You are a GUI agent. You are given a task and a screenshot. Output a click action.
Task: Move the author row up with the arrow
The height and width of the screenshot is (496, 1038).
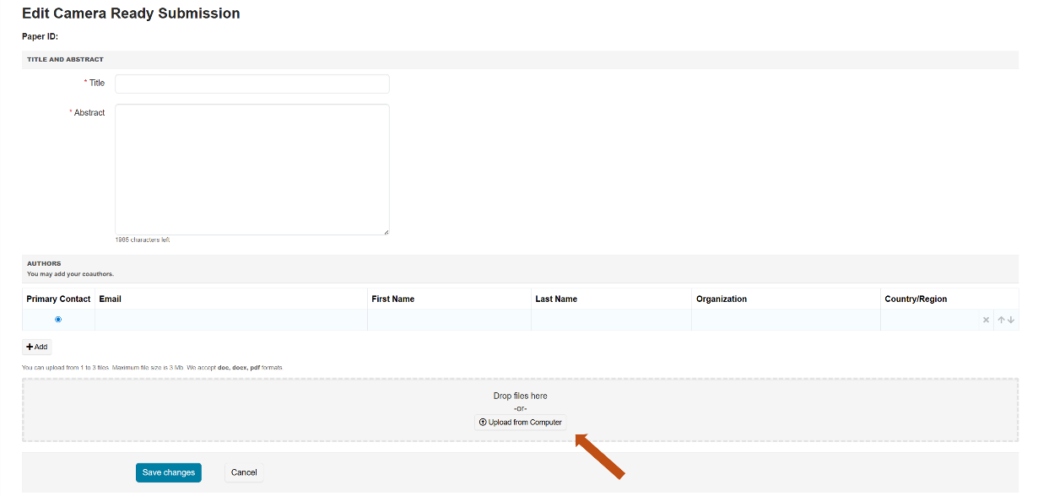[x=1001, y=321]
